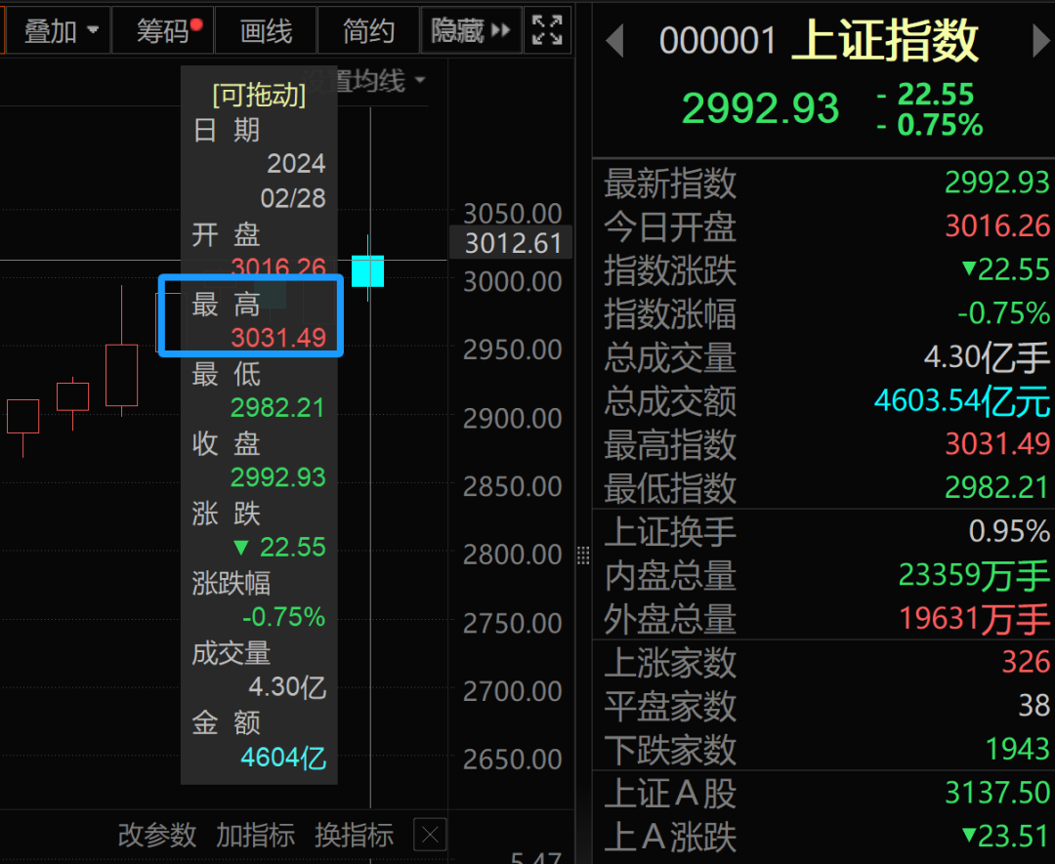Click the fullscreen expand icon
The image size is (1055, 864).
(x=547, y=31)
